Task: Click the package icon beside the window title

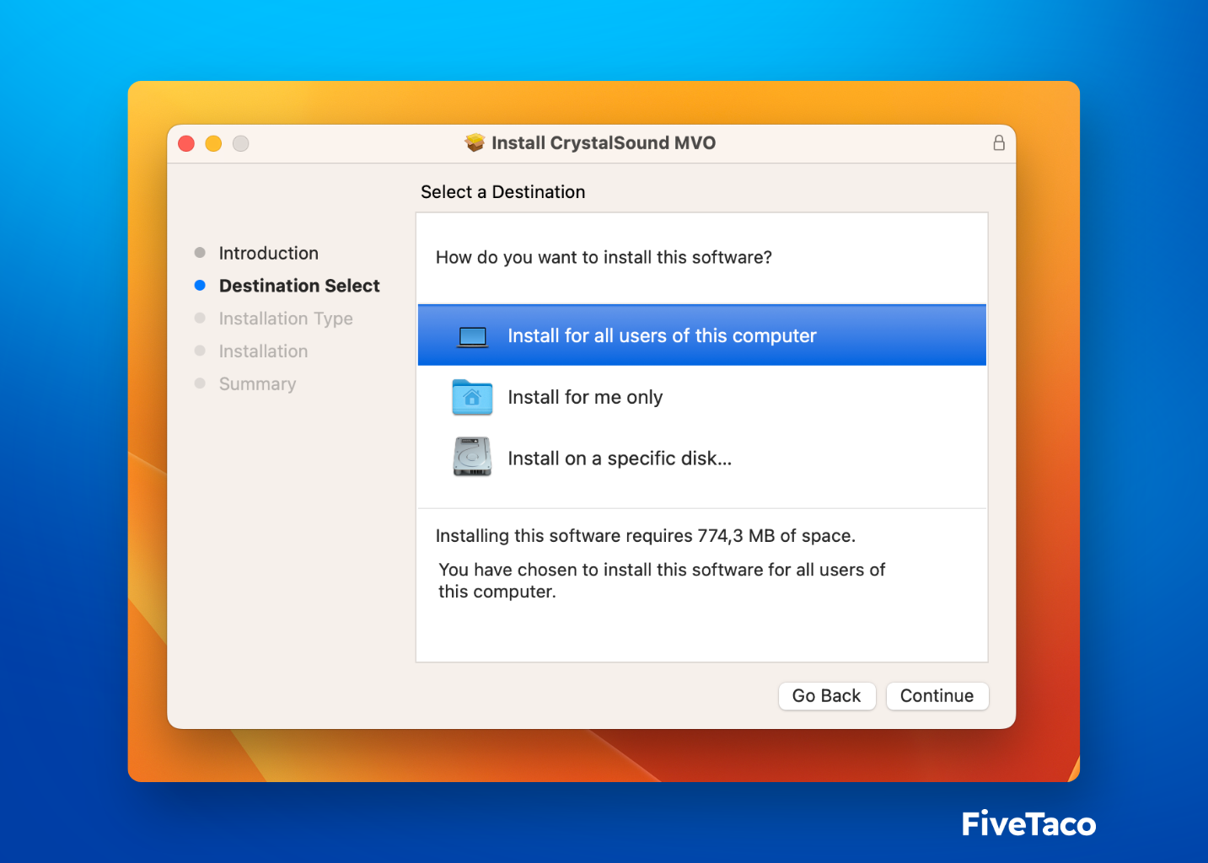Action: [475, 142]
